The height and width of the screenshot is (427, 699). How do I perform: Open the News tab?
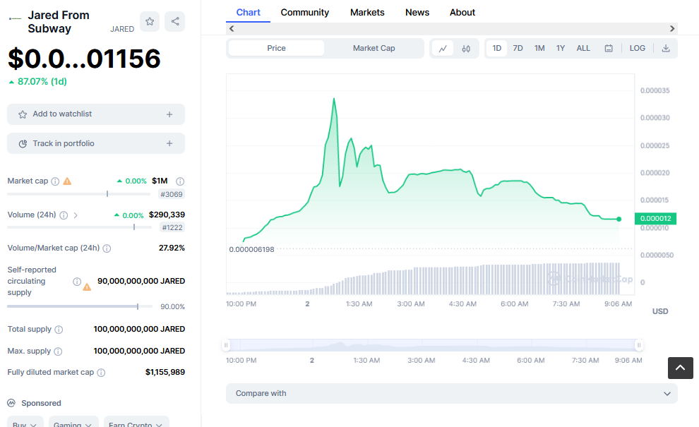(x=417, y=13)
